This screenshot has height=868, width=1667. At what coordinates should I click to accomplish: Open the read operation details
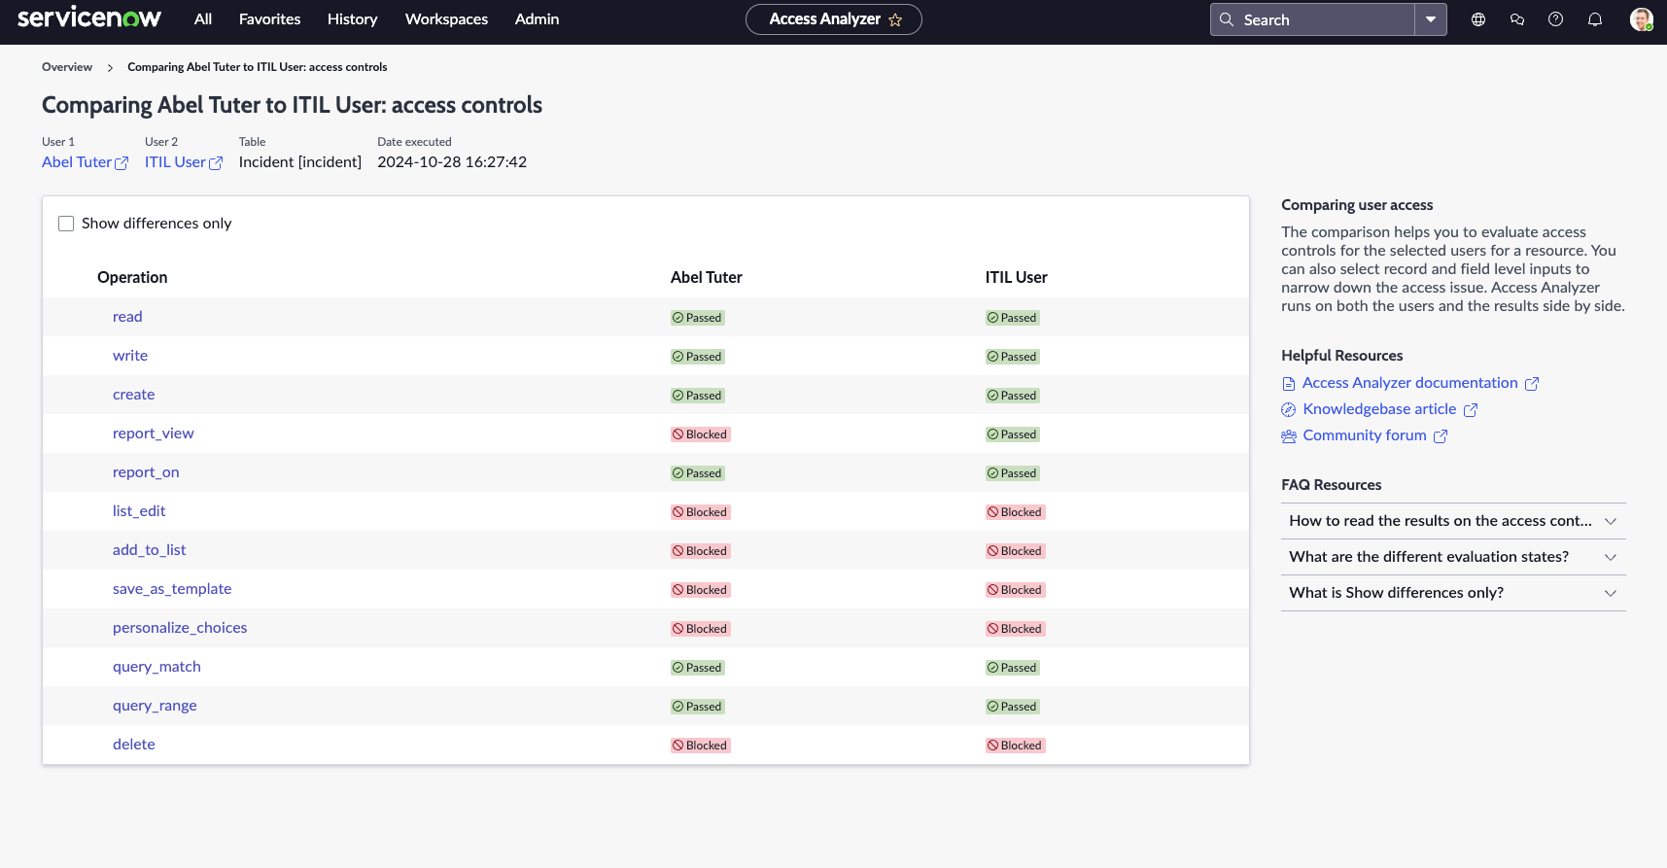(x=127, y=317)
